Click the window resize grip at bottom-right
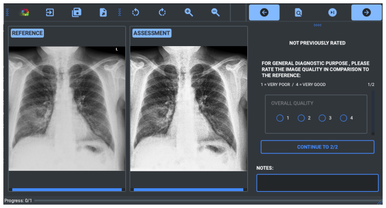The width and height of the screenshot is (386, 208). pos(380,202)
